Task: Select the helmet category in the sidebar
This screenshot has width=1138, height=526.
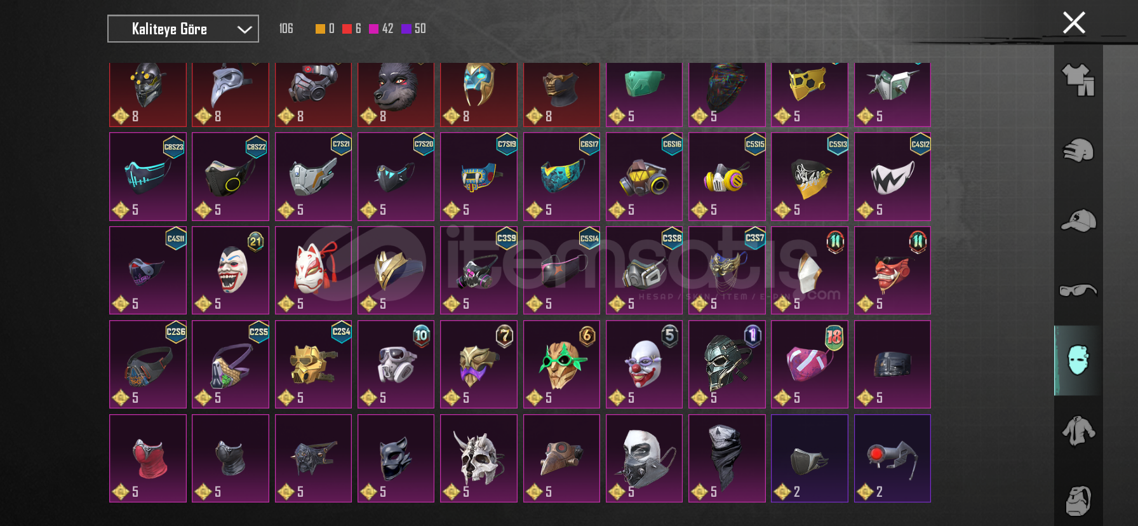Action: point(1078,151)
